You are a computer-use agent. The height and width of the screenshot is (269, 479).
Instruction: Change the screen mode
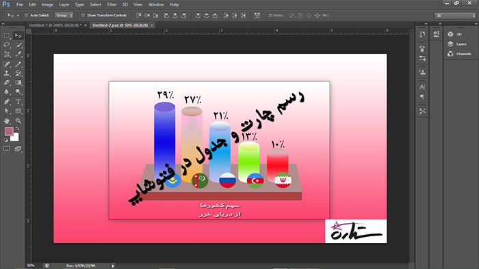18,149
